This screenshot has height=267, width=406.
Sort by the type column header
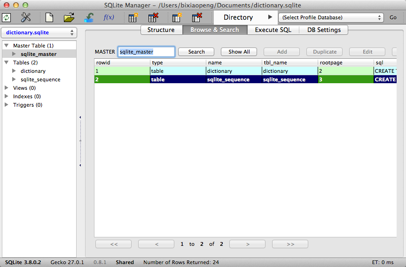pyautogui.click(x=178, y=63)
